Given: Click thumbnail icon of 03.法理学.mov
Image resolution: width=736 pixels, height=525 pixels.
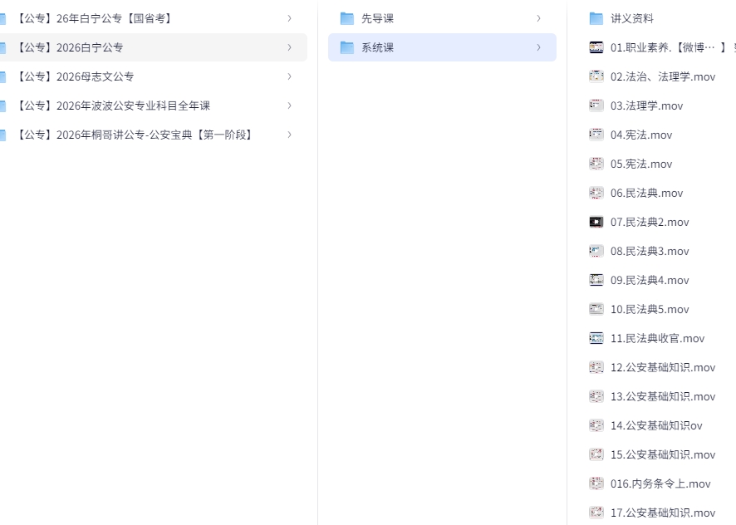Looking at the screenshot, I should 596,105.
